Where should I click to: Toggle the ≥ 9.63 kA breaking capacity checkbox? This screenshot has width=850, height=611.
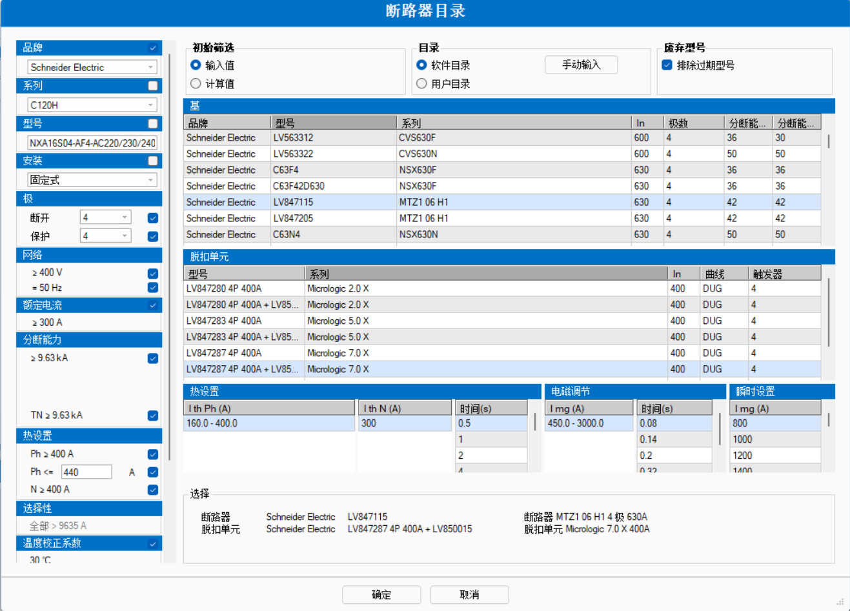(153, 358)
